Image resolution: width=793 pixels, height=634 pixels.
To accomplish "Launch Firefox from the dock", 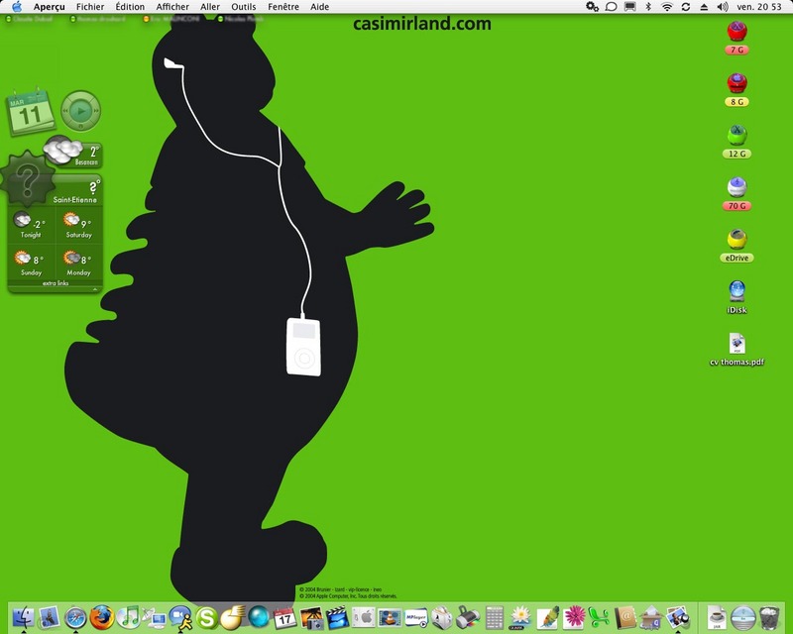I will (102, 617).
